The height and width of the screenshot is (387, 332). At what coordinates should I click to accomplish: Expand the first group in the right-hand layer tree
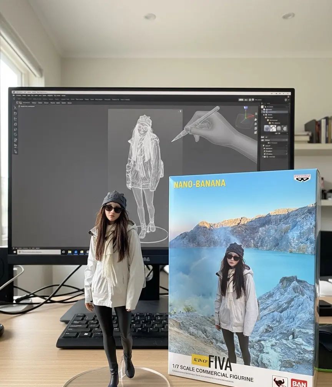tap(263, 106)
